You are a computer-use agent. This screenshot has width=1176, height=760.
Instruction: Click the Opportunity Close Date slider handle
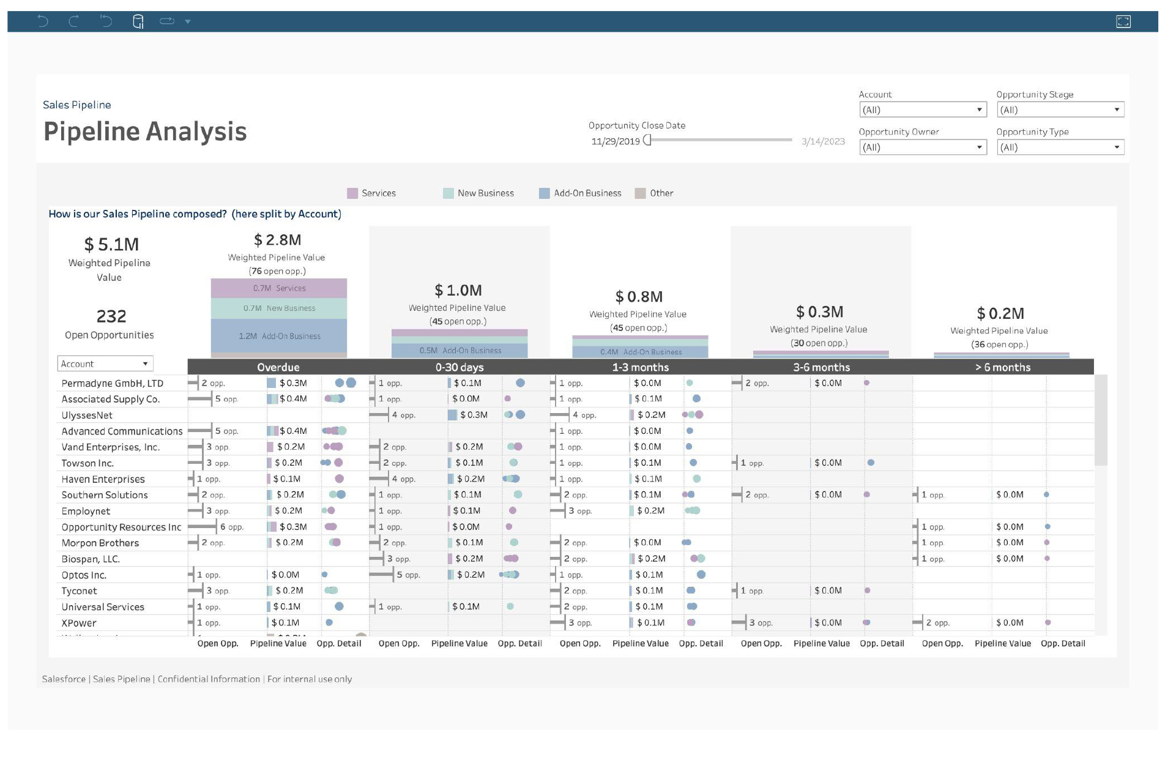tap(647, 141)
